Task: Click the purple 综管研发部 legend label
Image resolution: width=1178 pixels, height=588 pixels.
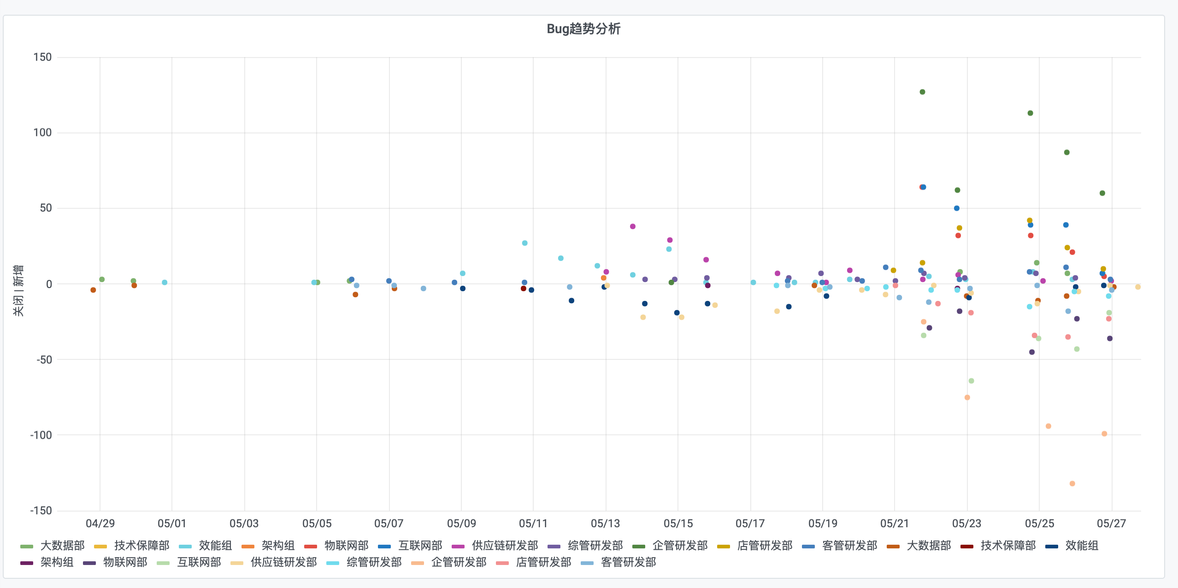Action: 595,546
